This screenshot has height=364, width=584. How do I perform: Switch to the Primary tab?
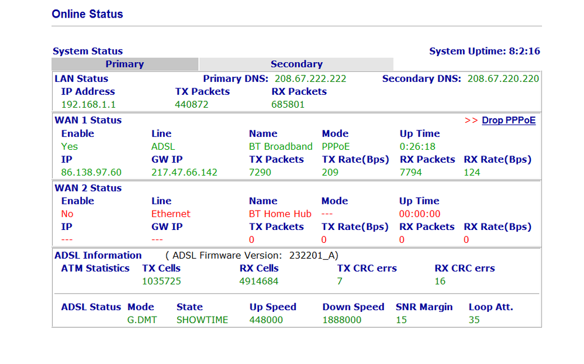tap(125, 64)
